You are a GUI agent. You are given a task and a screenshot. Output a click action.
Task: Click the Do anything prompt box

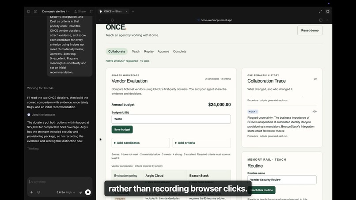[60, 181]
